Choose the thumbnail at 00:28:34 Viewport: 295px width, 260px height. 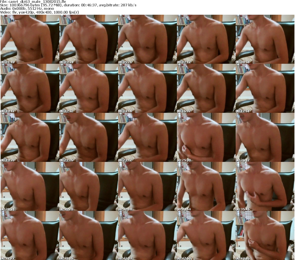pyautogui.click(x=30, y=186)
